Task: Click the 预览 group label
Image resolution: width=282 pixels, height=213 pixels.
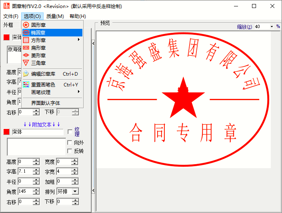Action: click(x=105, y=23)
